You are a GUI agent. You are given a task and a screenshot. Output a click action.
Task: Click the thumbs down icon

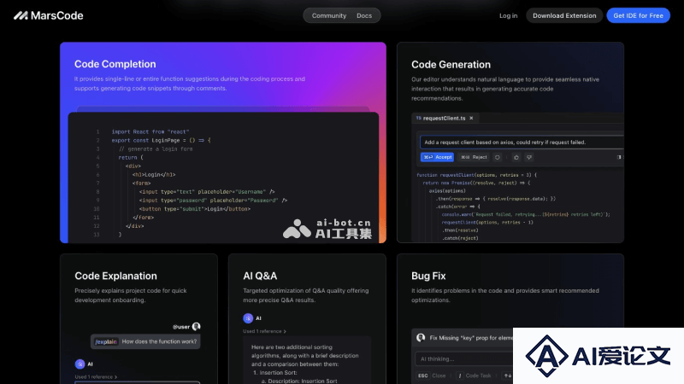pyautogui.click(x=529, y=157)
